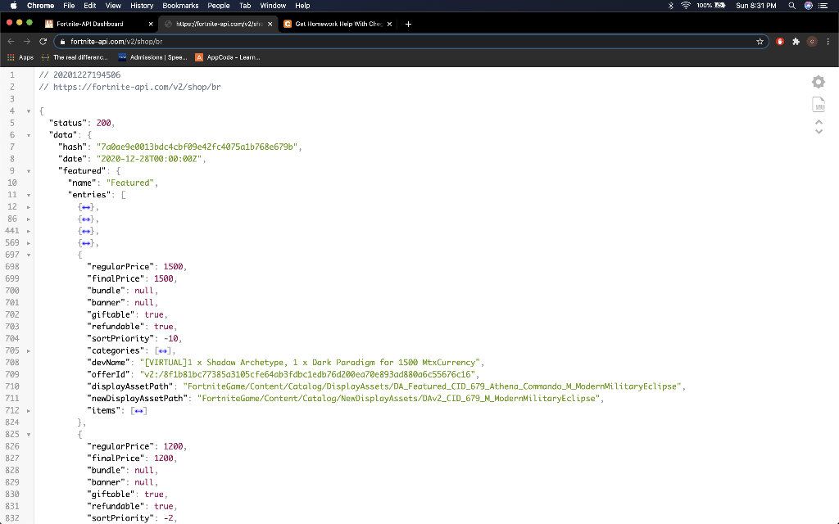Open the JSON viewer settings gear

pos(818,82)
